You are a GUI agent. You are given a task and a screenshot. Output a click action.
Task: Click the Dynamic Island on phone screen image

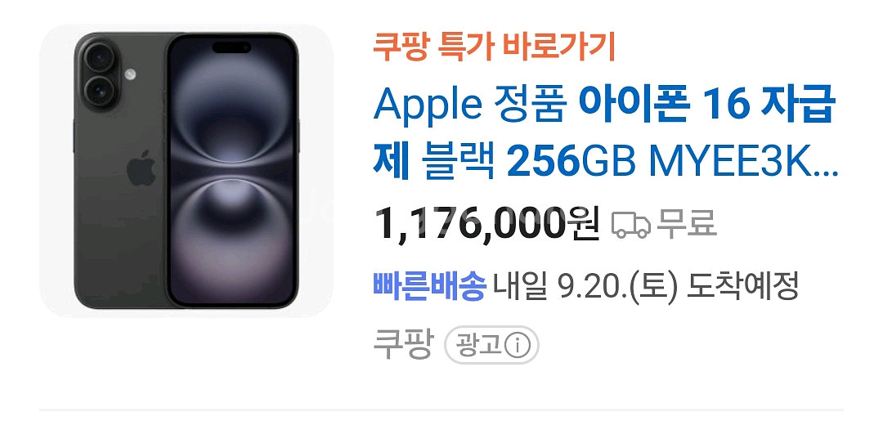231,47
